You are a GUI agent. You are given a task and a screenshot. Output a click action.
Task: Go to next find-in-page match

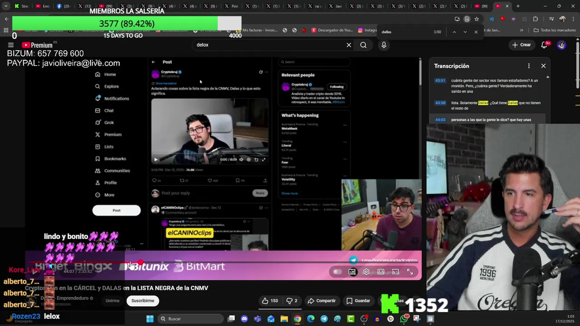pyautogui.click(x=465, y=32)
